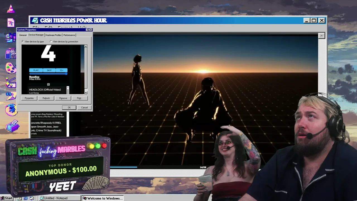Click the Refresh button
357x201 pixels.
click(46, 98)
